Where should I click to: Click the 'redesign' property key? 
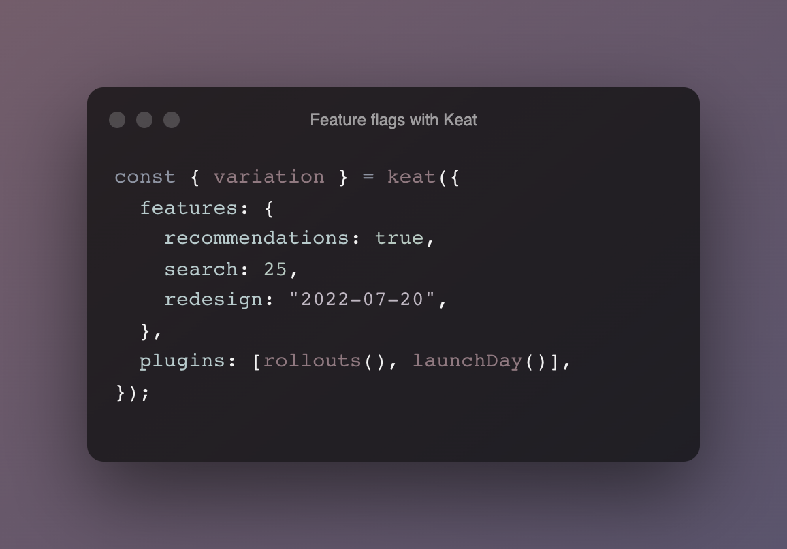(213, 300)
